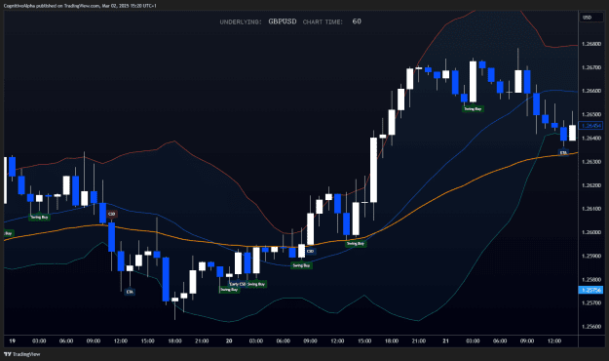Click the day 19 label on time axis
Viewport: 609px width, 361px height.
tap(13, 341)
